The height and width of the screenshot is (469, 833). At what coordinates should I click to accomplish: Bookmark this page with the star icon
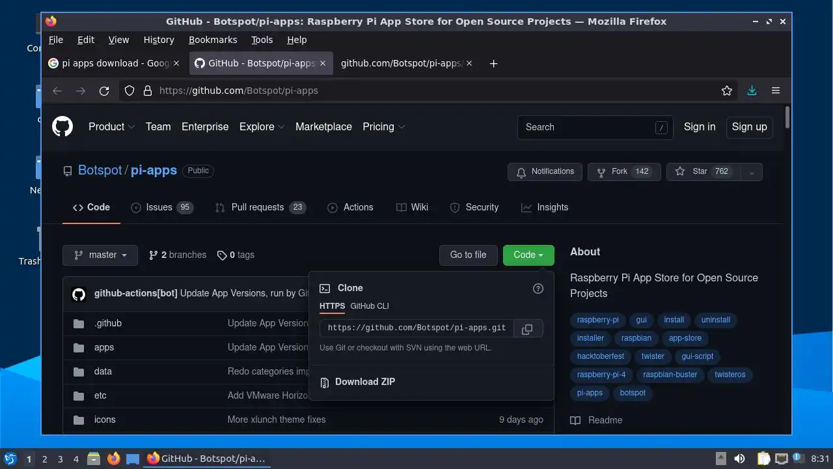tap(727, 91)
